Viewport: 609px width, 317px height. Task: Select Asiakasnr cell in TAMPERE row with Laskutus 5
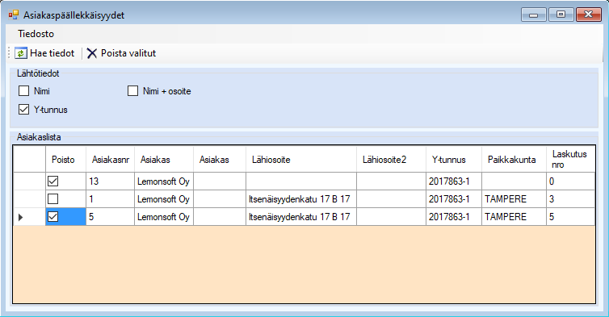[x=111, y=217]
